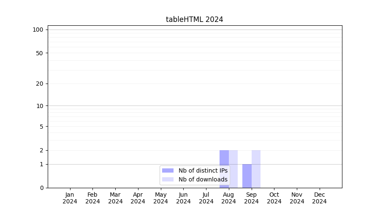Select the 'Oct 2024' x-axis label
380x211 pixels.
[274, 198]
